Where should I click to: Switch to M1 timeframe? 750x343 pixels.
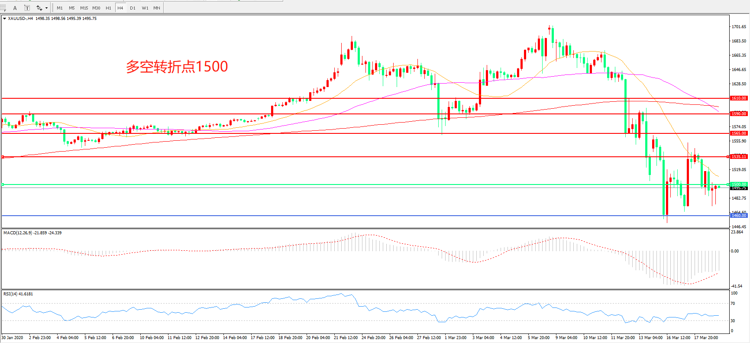point(60,8)
